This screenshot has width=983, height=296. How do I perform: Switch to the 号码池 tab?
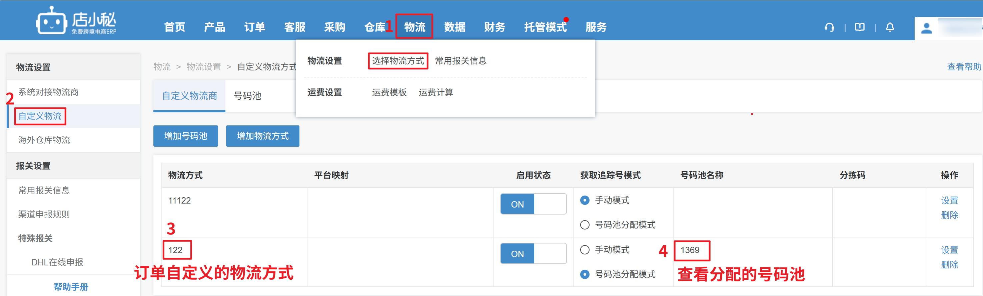(x=247, y=95)
